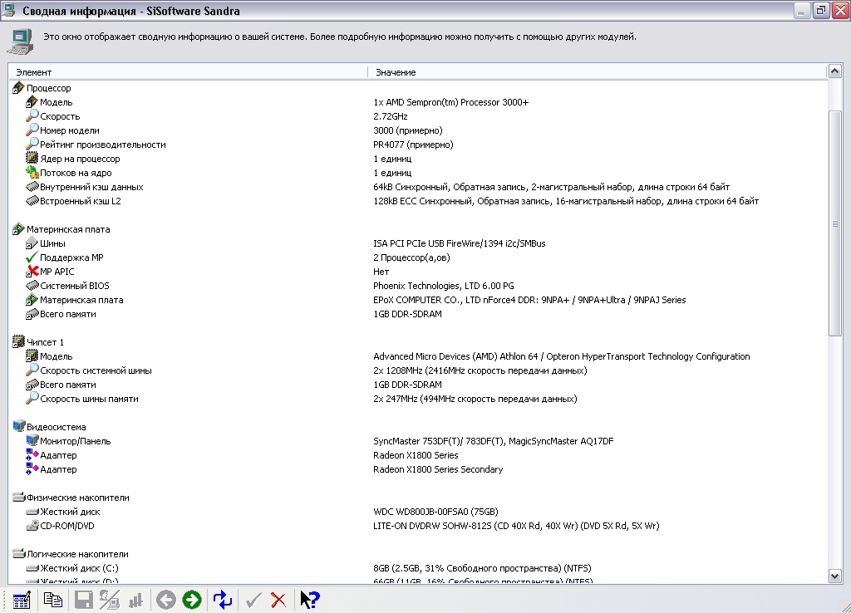Go back with the gray left arrow
This screenshot has width=851, height=613.
pos(165,600)
